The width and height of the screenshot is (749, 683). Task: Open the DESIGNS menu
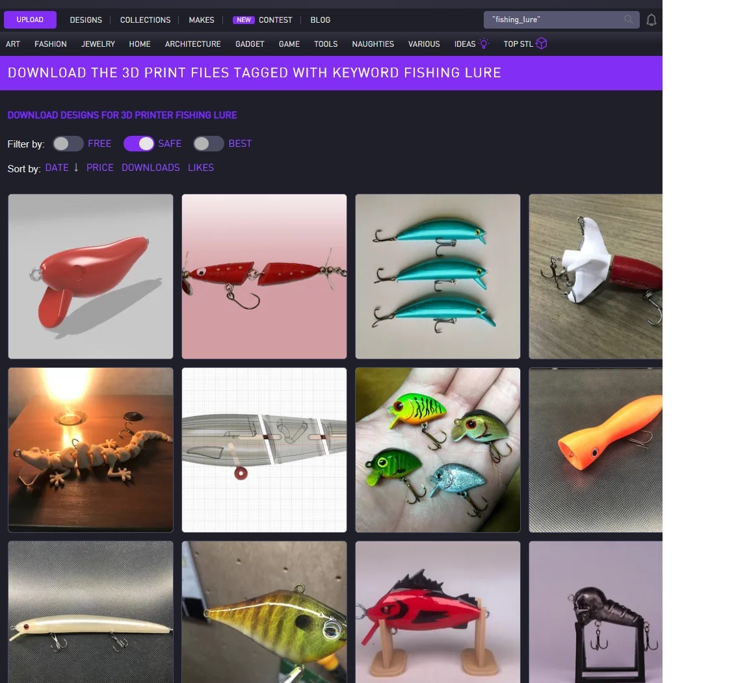85,20
